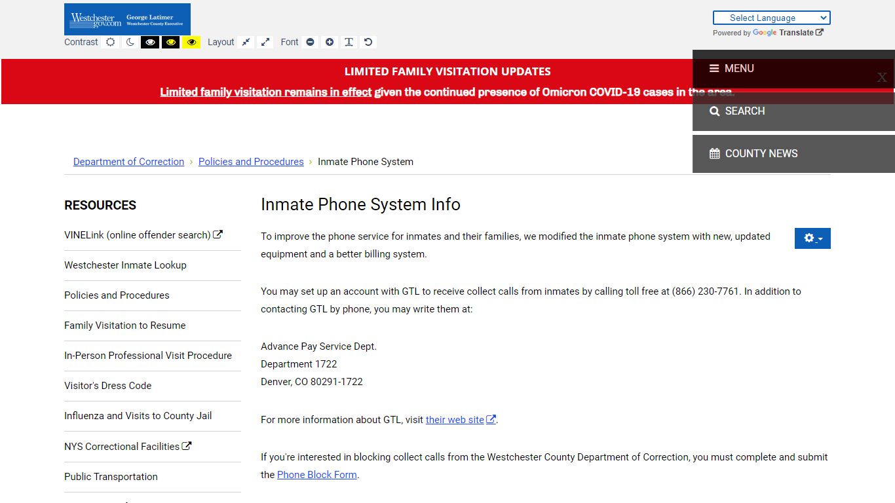Viewport: 895px width, 503px height.
Task: Go to Department of Correction breadcrumb
Action: 128,162
